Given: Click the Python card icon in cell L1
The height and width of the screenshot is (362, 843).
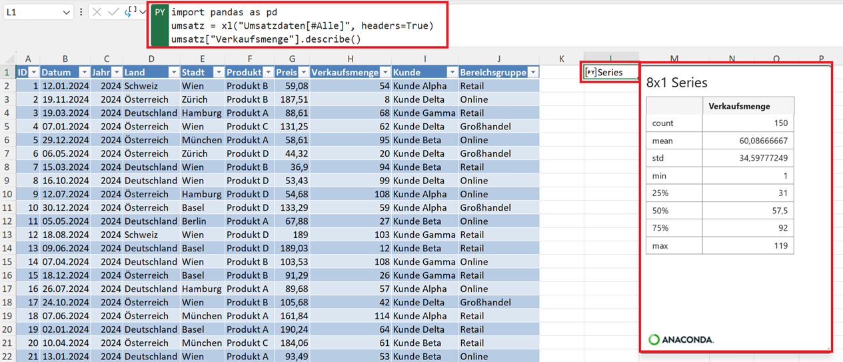Looking at the screenshot, I should coord(590,72).
